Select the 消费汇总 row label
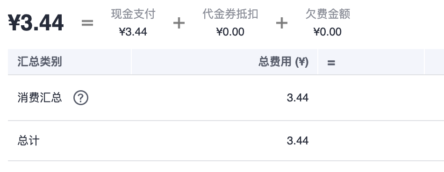 tap(40, 98)
